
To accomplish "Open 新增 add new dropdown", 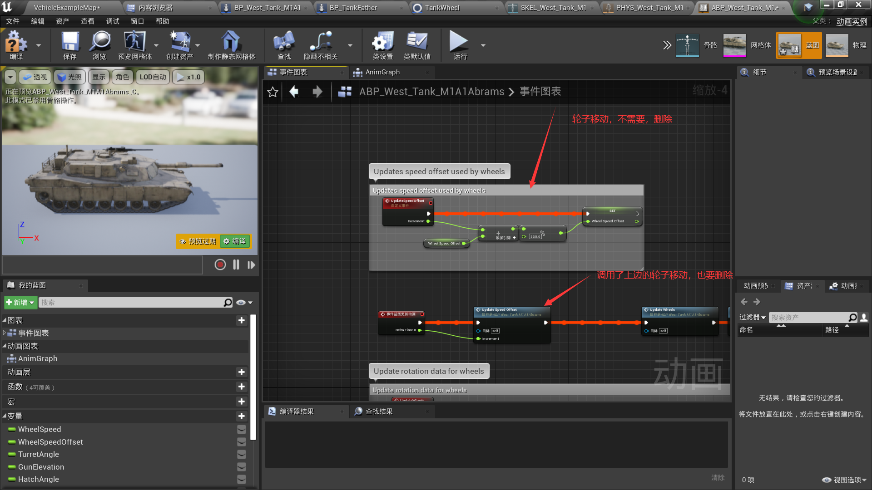I will point(20,303).
